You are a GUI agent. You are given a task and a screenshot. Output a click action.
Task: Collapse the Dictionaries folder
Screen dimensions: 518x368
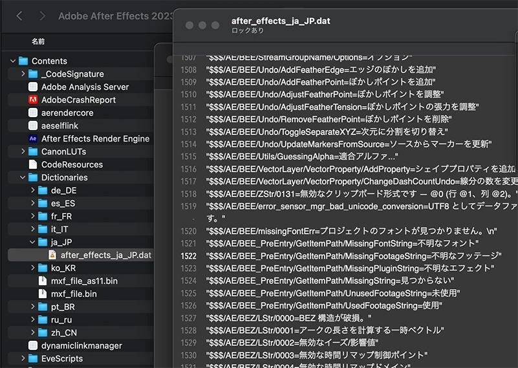coord(23,177)
